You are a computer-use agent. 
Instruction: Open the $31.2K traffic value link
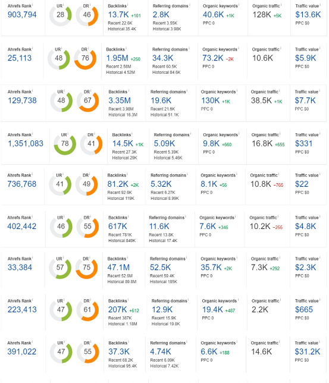coord(307,351)
